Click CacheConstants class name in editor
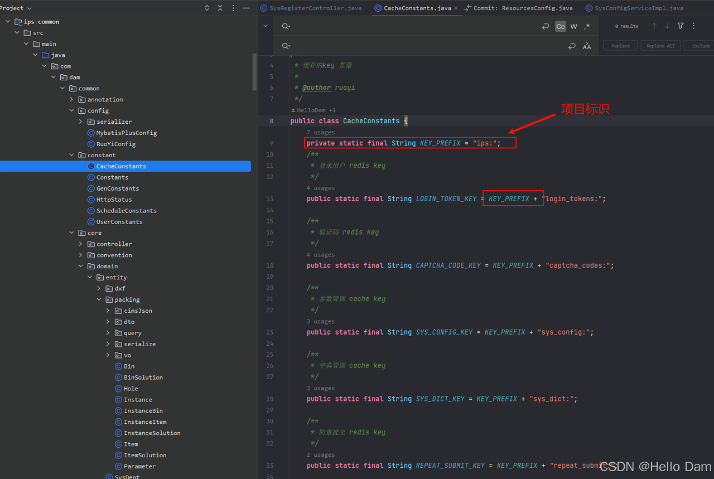 tap(371, 121)
